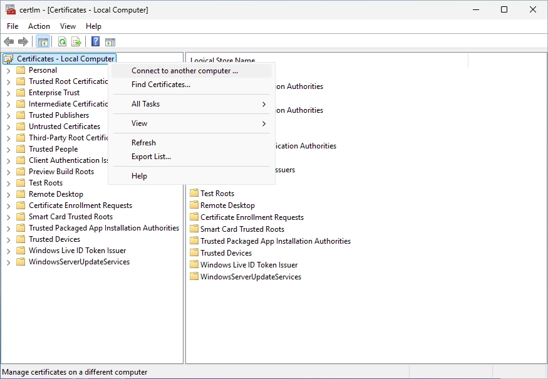The width and height of the screenshot is (548, 379).
Task: Click the Back arrow toolbar icon
Action: click(x=9, y=42)
